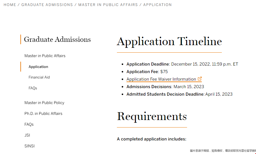This screenshot has width=256, height=154.
Task: Open the Graduate Admissions sidebar heading
Action: (57, 39)
